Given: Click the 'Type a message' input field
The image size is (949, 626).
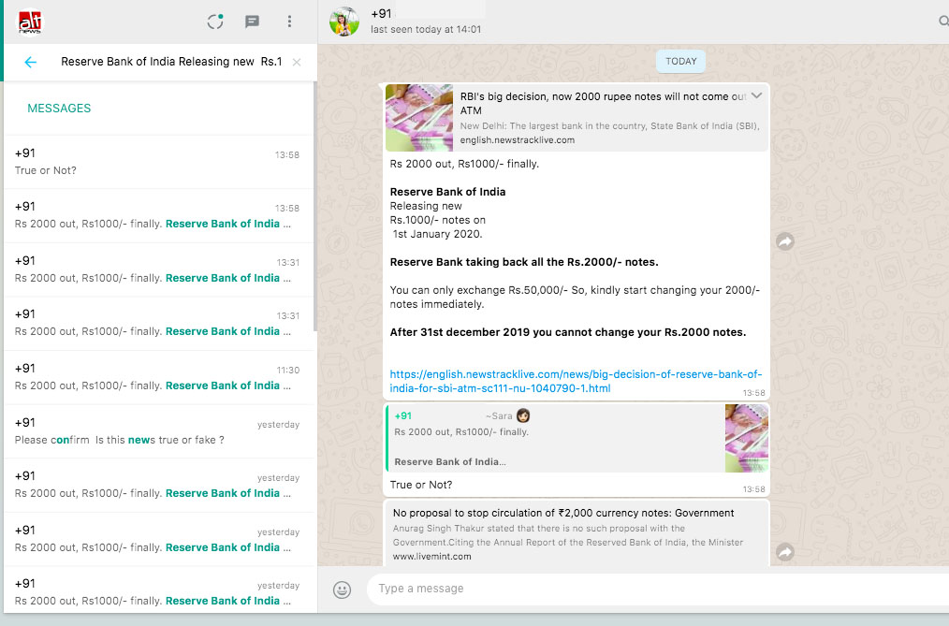Looking at the screenshot, I should (660, 589).
